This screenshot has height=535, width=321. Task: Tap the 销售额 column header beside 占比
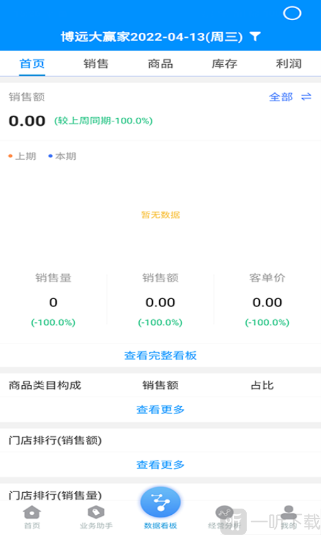[x=160, y=385]
